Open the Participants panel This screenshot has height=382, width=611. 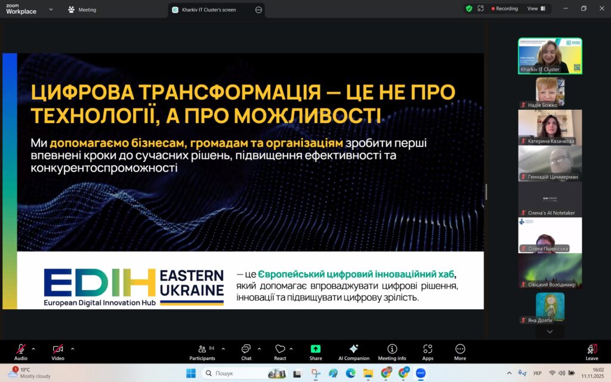(202, 352)
